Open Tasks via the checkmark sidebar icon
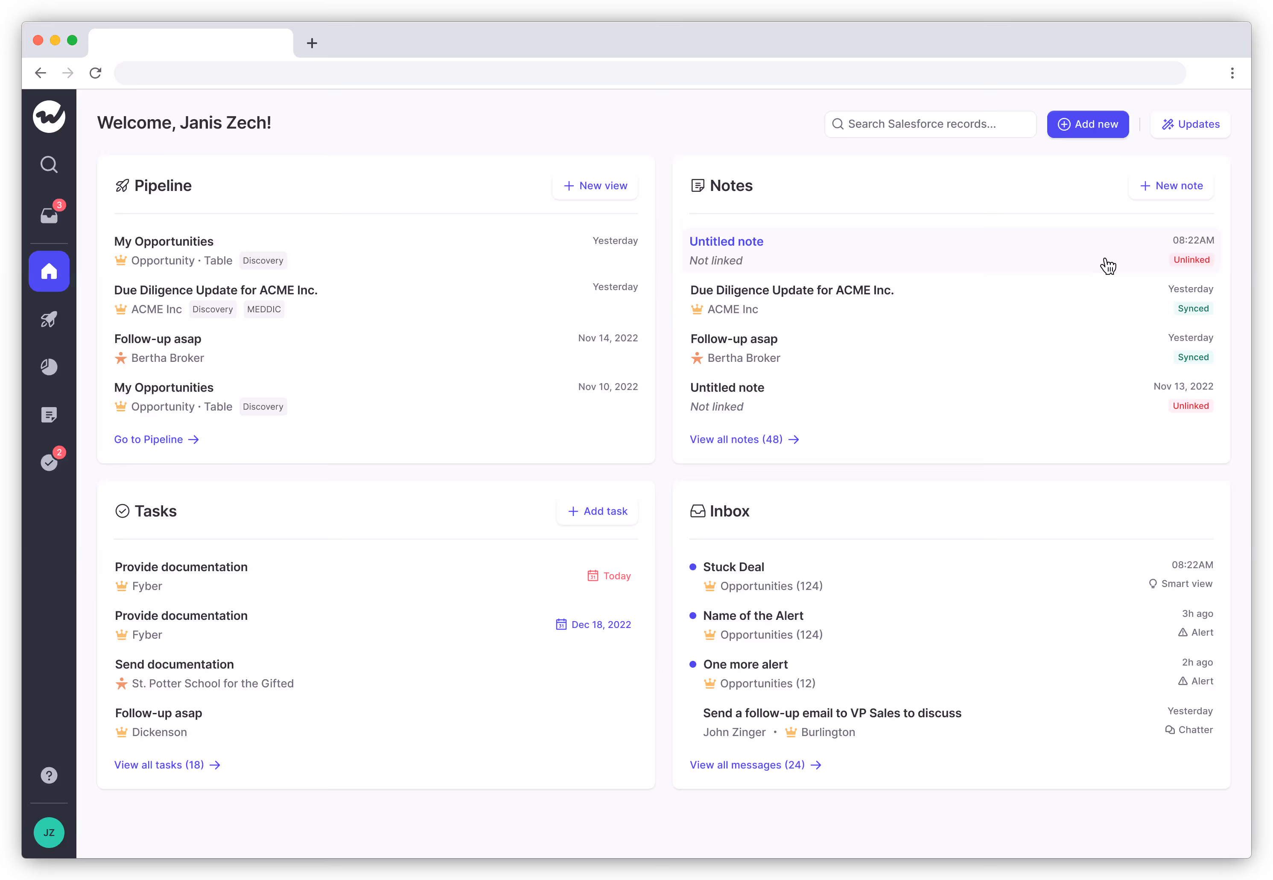 pos(49,463)
